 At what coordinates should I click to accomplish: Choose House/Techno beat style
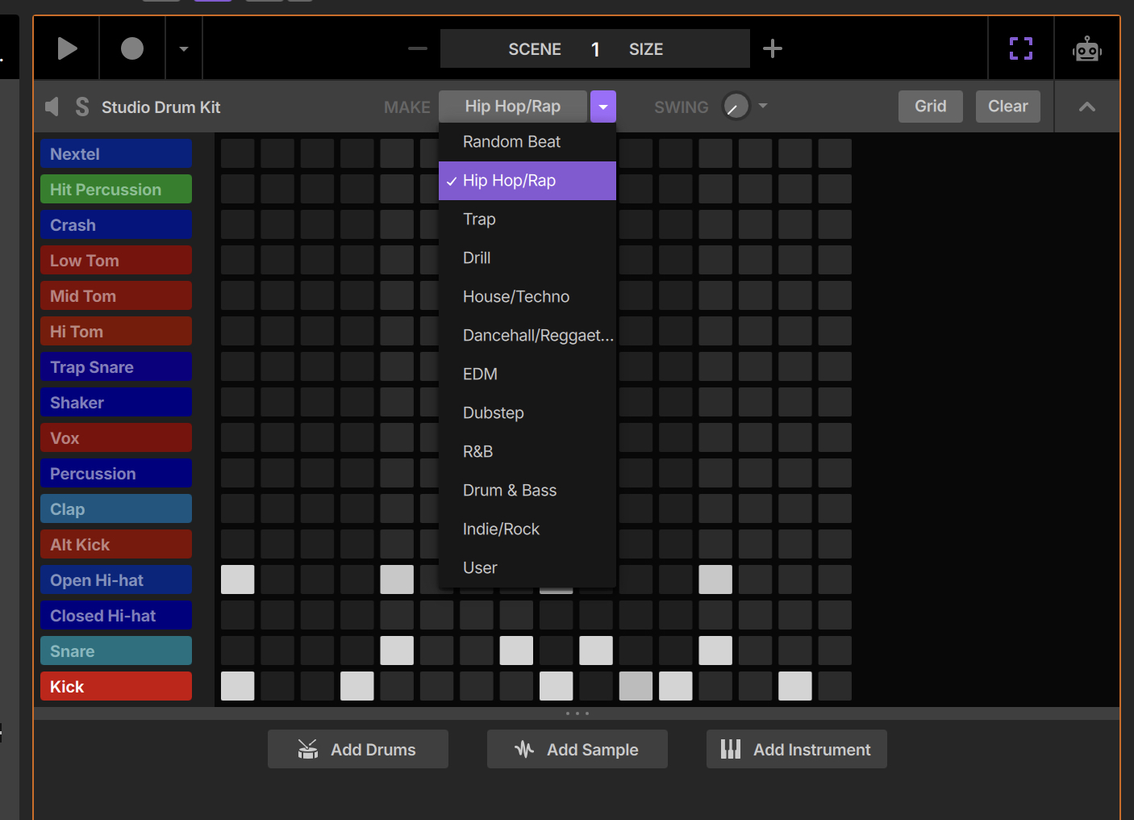(x=516, y=297)
